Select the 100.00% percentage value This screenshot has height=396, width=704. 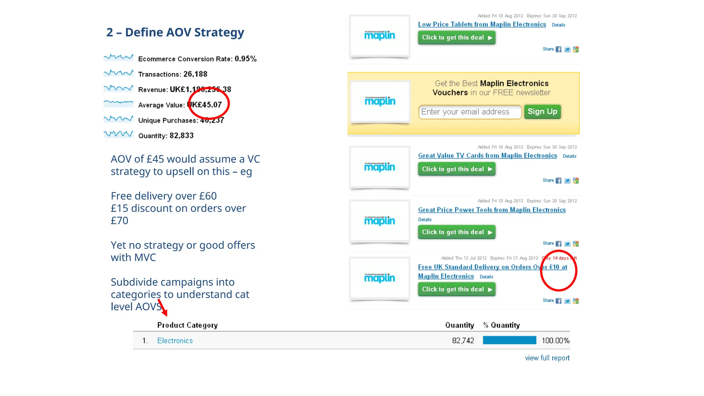click(555, 341)
